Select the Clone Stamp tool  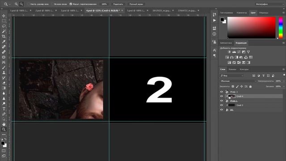[x=4, y=72]
